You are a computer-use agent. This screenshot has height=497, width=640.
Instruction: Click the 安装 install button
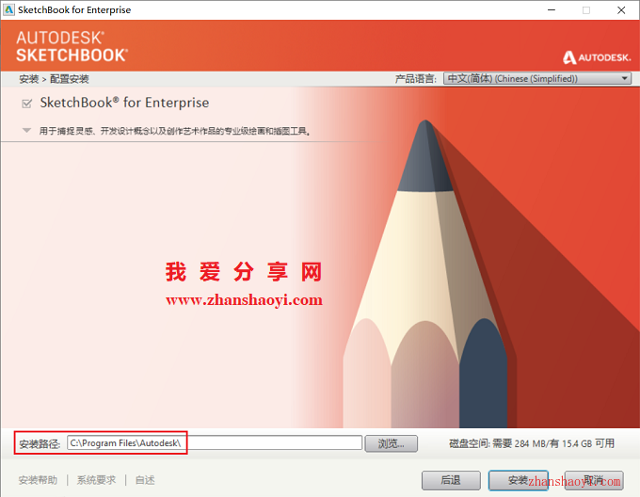(x=518, y=480)
